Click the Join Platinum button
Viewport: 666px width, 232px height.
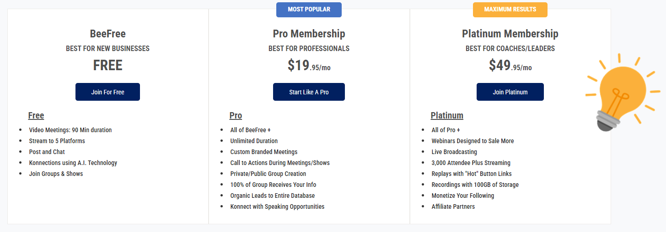tap(510, 92)
